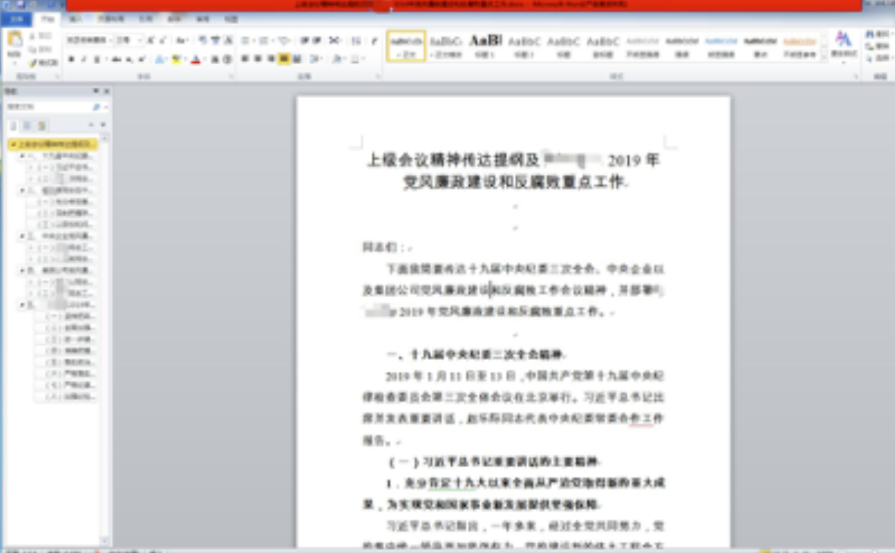Open the File (文件) tab
Image resolution: width=895 pixels, height=553 pixels.
15,20
